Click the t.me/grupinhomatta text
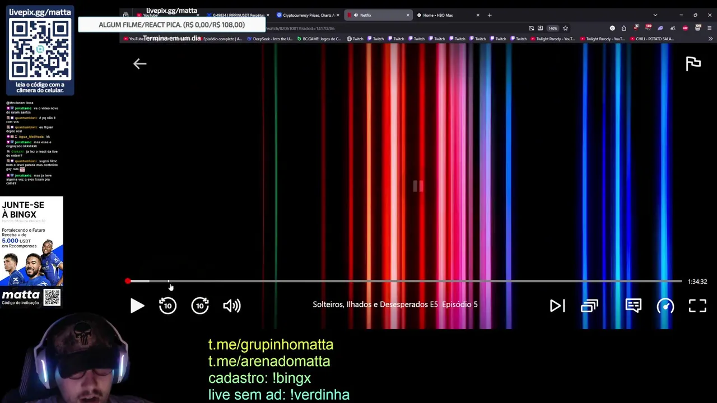717x403 pixels. (x=271, y=345)
